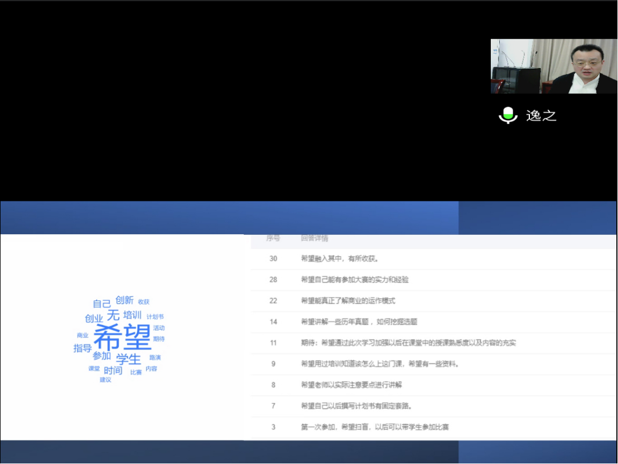Select the word 学生 in the word cloud
618x464 pixels.
pos(128,359)
